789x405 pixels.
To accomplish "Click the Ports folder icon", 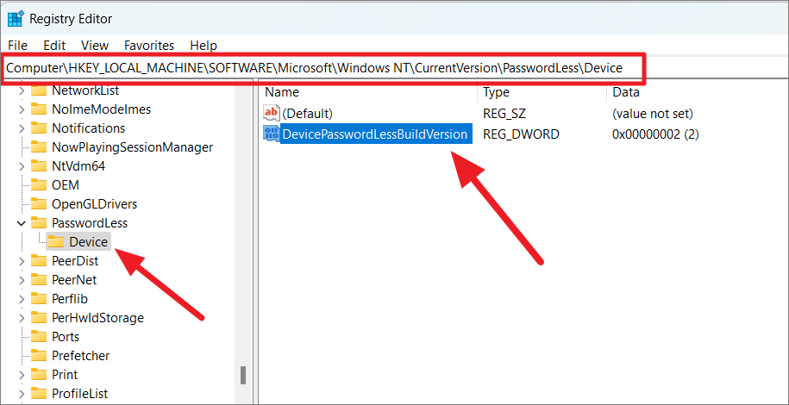I will [x=39, y=337].
